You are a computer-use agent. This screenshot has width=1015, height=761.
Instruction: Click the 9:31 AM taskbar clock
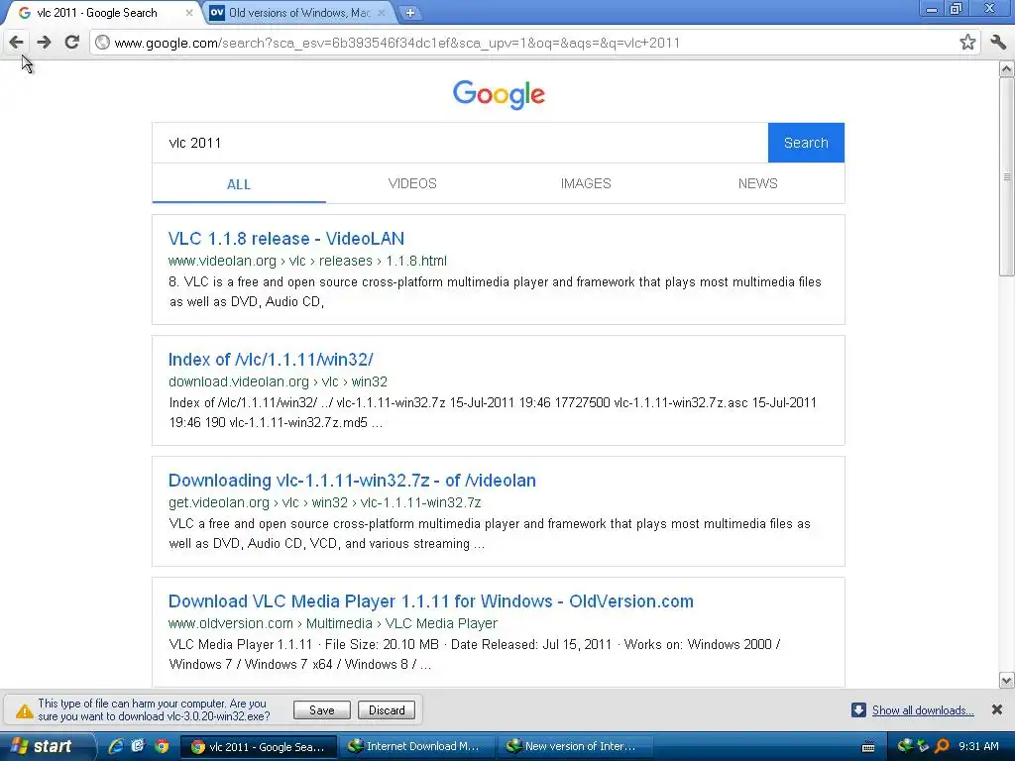pos(978,746)
